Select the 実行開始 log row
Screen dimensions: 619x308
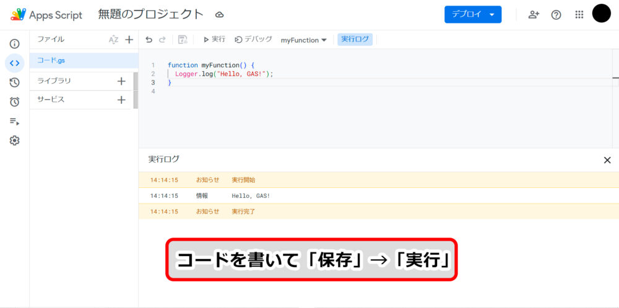click(x=379, y=180)
